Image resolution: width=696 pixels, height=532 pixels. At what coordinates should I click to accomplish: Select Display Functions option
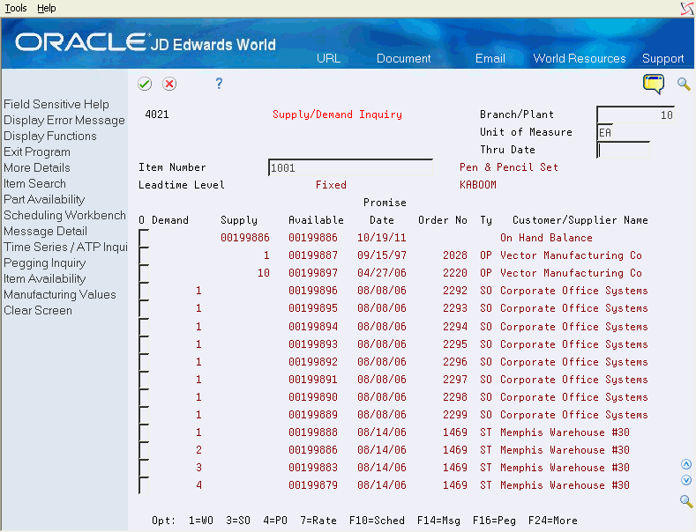coord(50,137)
